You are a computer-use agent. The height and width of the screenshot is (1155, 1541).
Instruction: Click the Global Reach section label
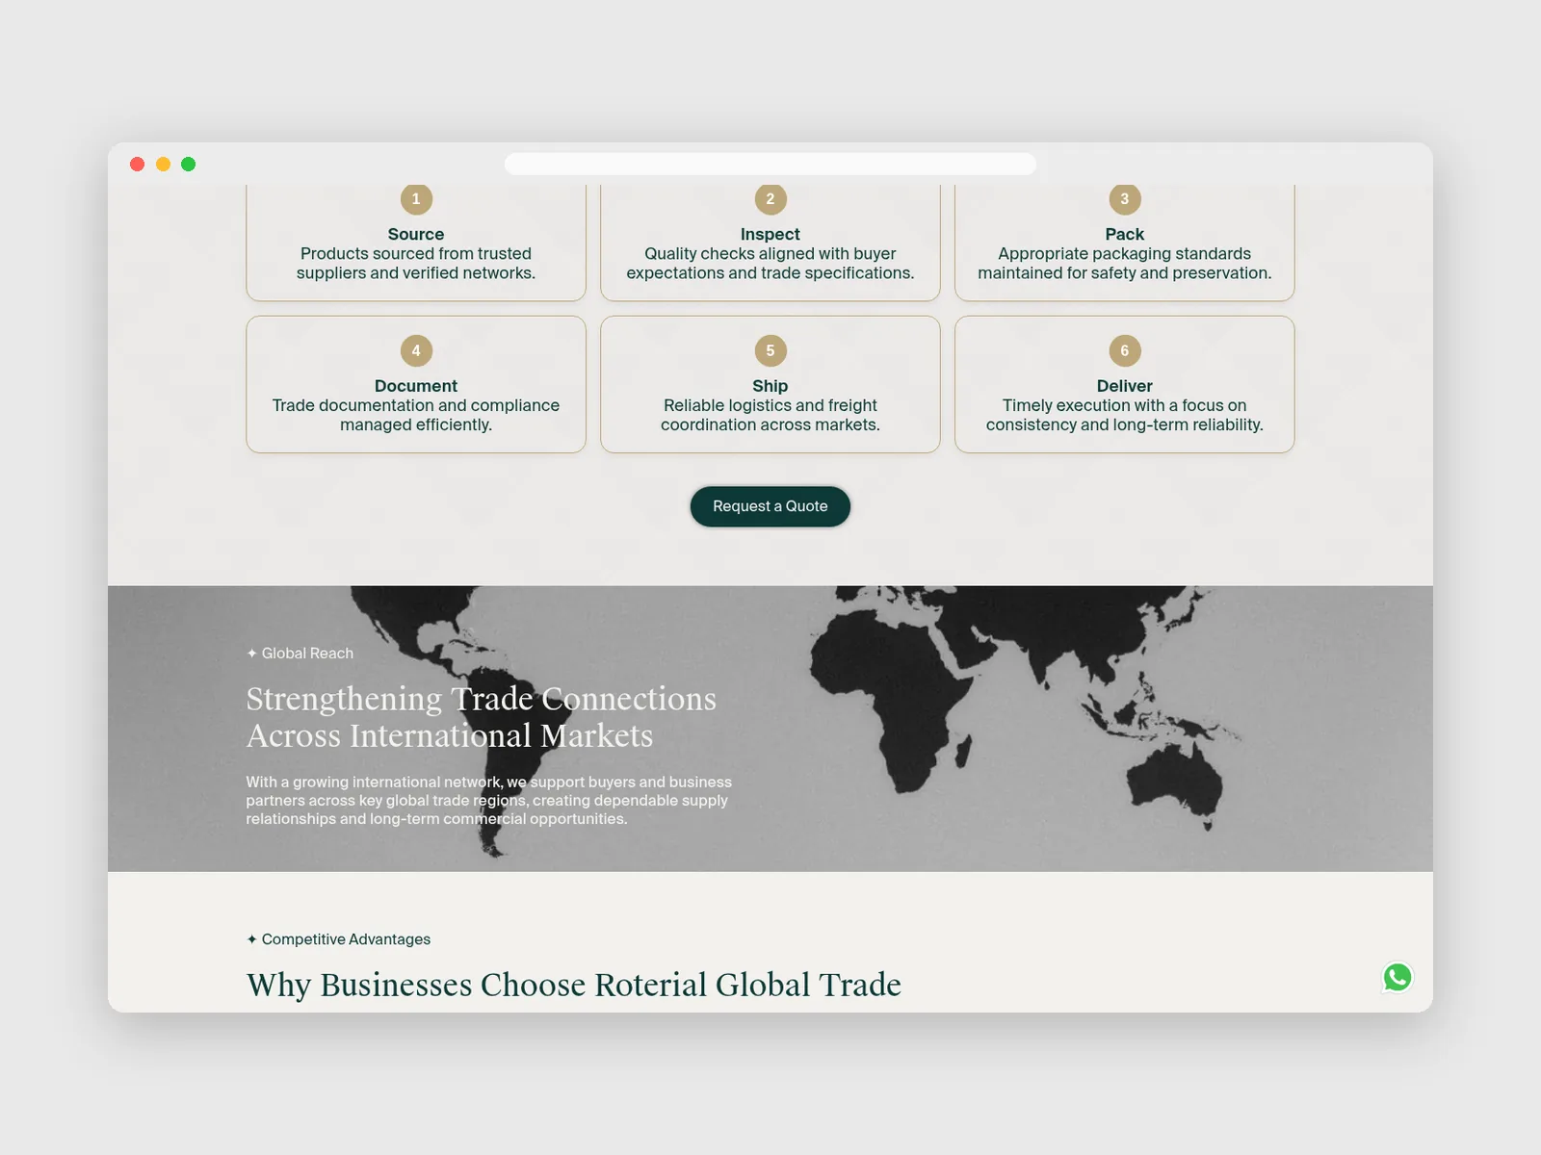pos(300,654)
